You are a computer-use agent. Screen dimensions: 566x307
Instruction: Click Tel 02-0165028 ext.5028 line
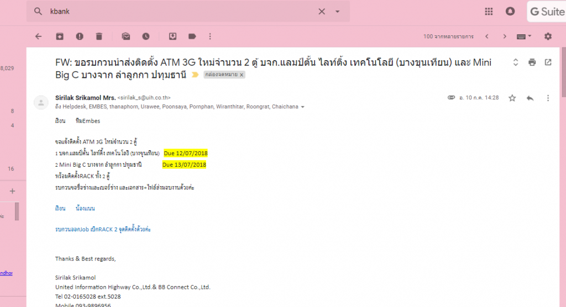click(88, 297)
